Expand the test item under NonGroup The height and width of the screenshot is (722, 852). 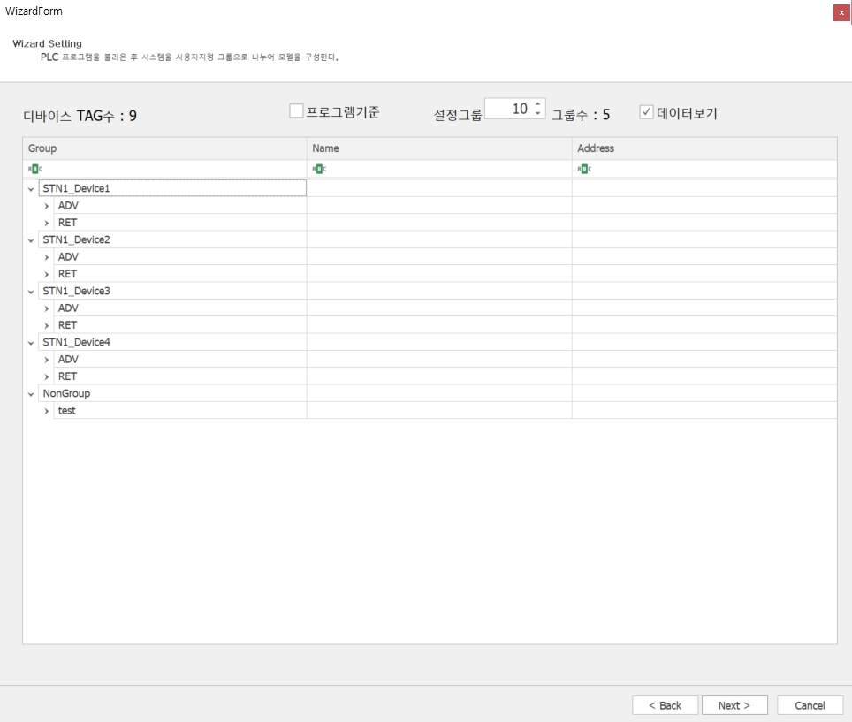[x=47, y=411]
